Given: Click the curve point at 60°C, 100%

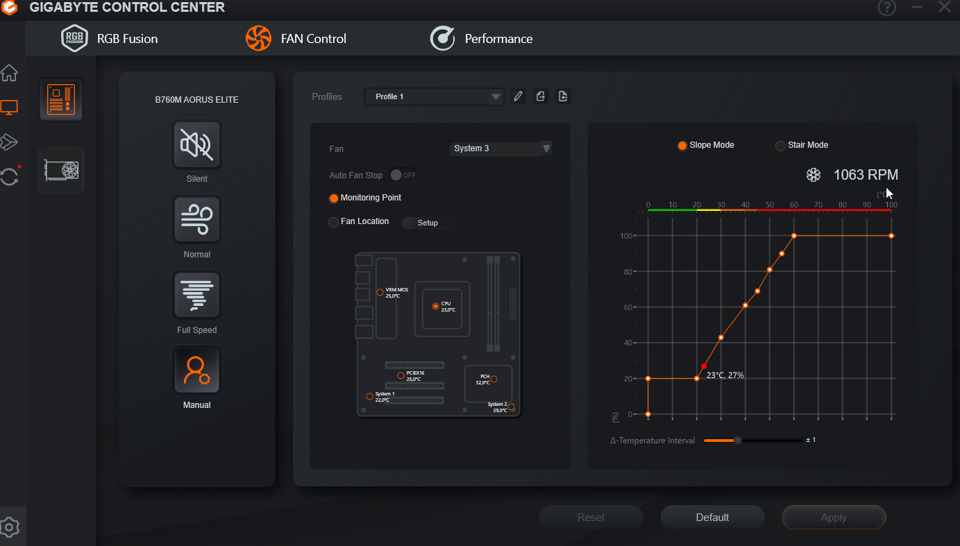Looking at the screenshot, I should pyautogui.click(x=794, y=236).
